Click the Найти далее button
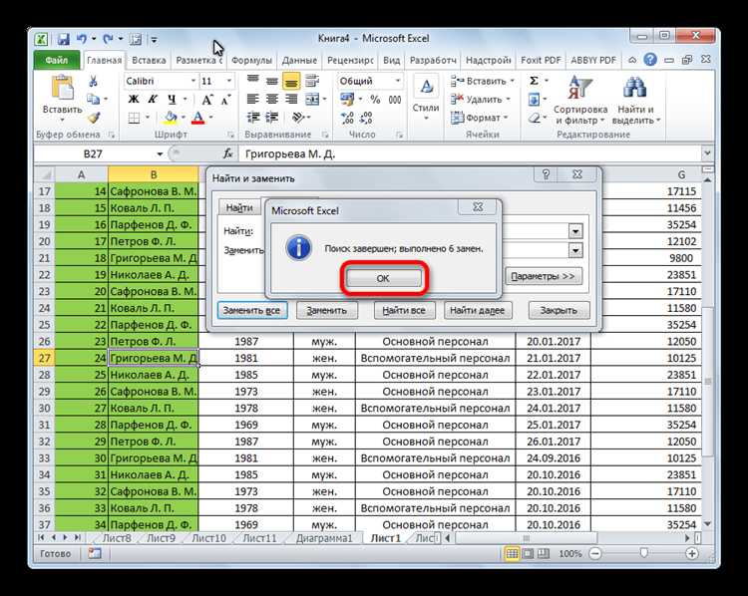Screen dimensions: 748x596 pyautogui.click(x=477, y=310)
